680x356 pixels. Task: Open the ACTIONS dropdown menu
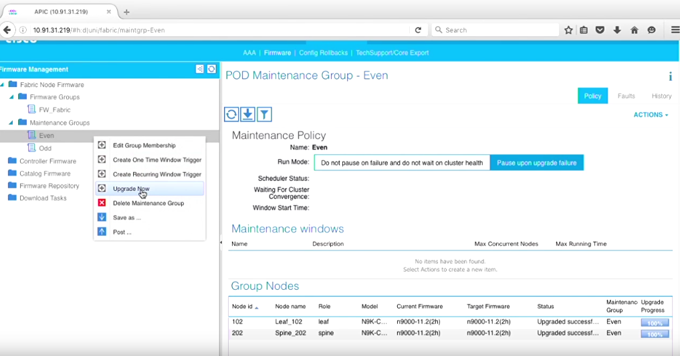pos(651,115)
